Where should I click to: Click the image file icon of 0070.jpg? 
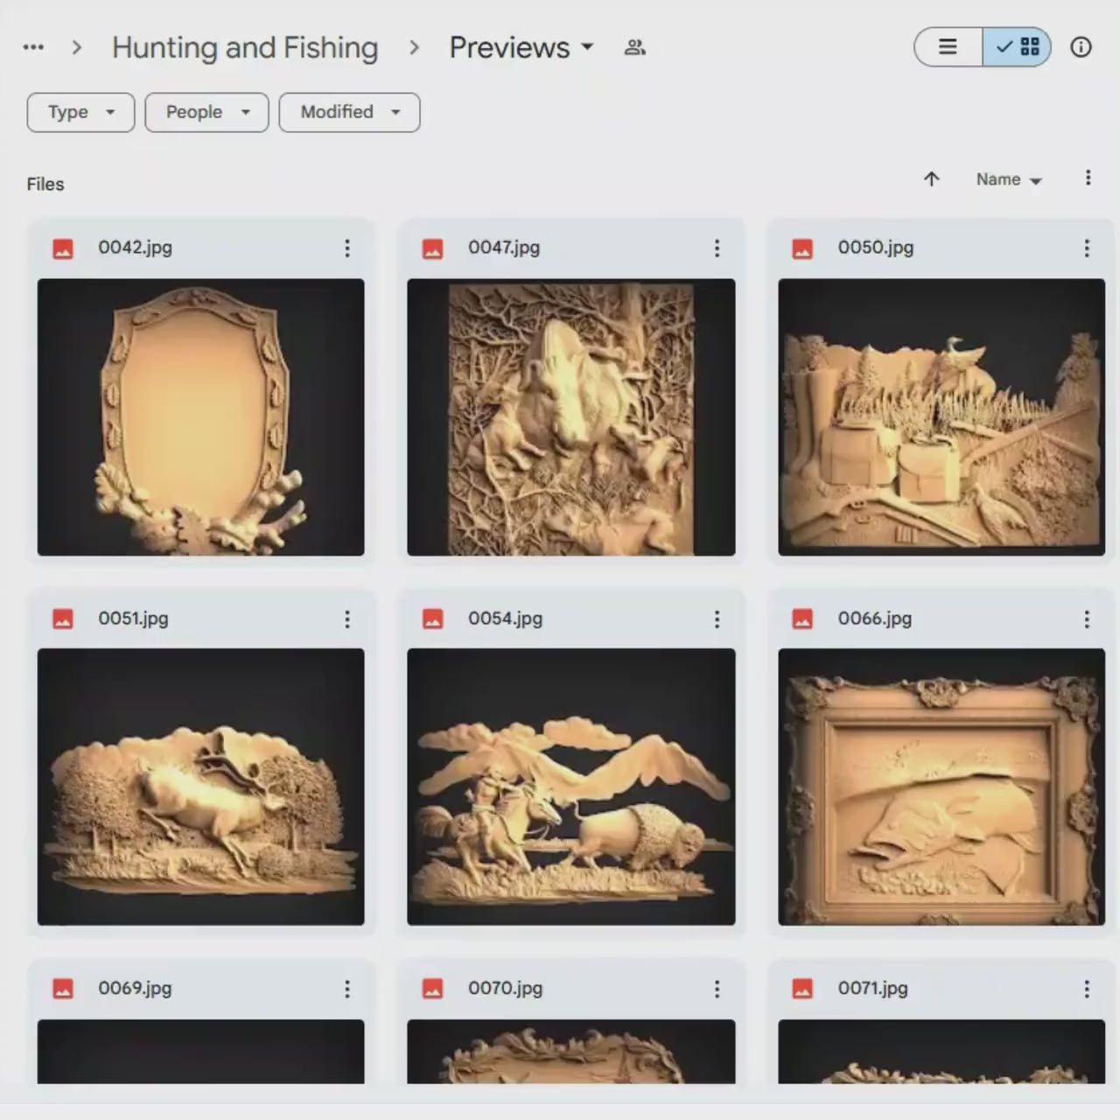pyautogui.click(x=433, y=990)
